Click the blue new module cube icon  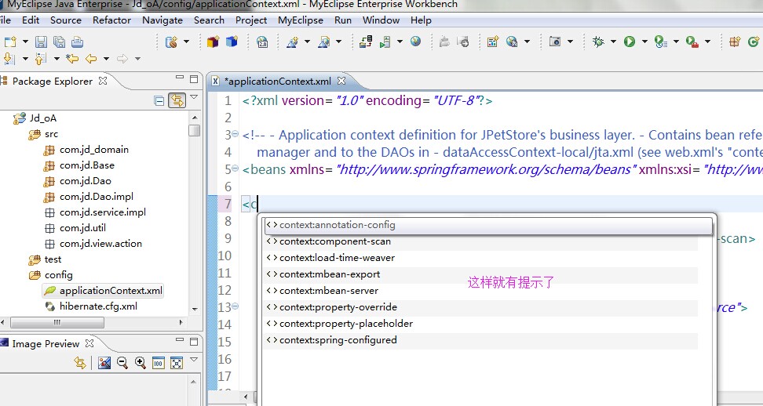pos(232,42)
